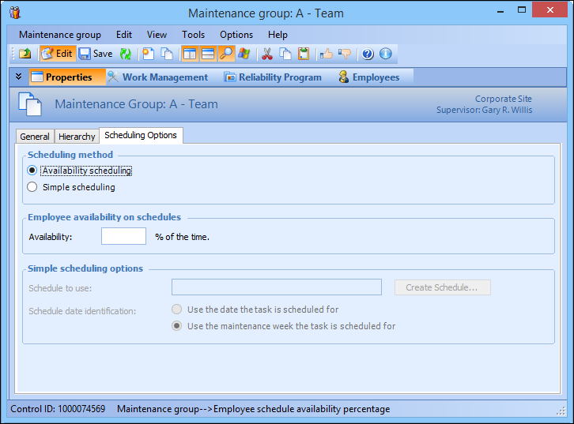This screenshot has width=574, height=424.
Task: Open help with the question mark icon
Action: (x=368, y=54)
